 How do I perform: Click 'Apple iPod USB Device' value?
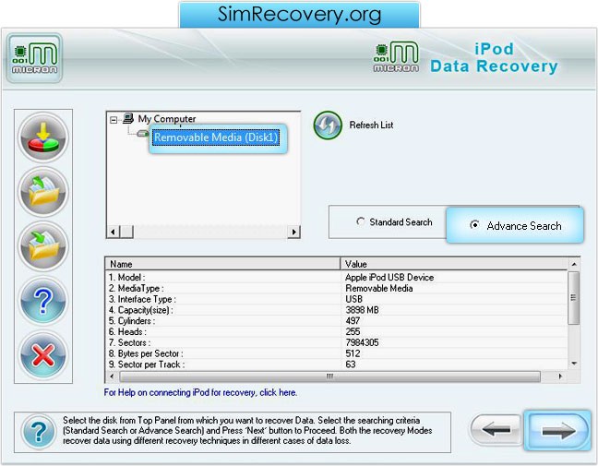[389, 277]
